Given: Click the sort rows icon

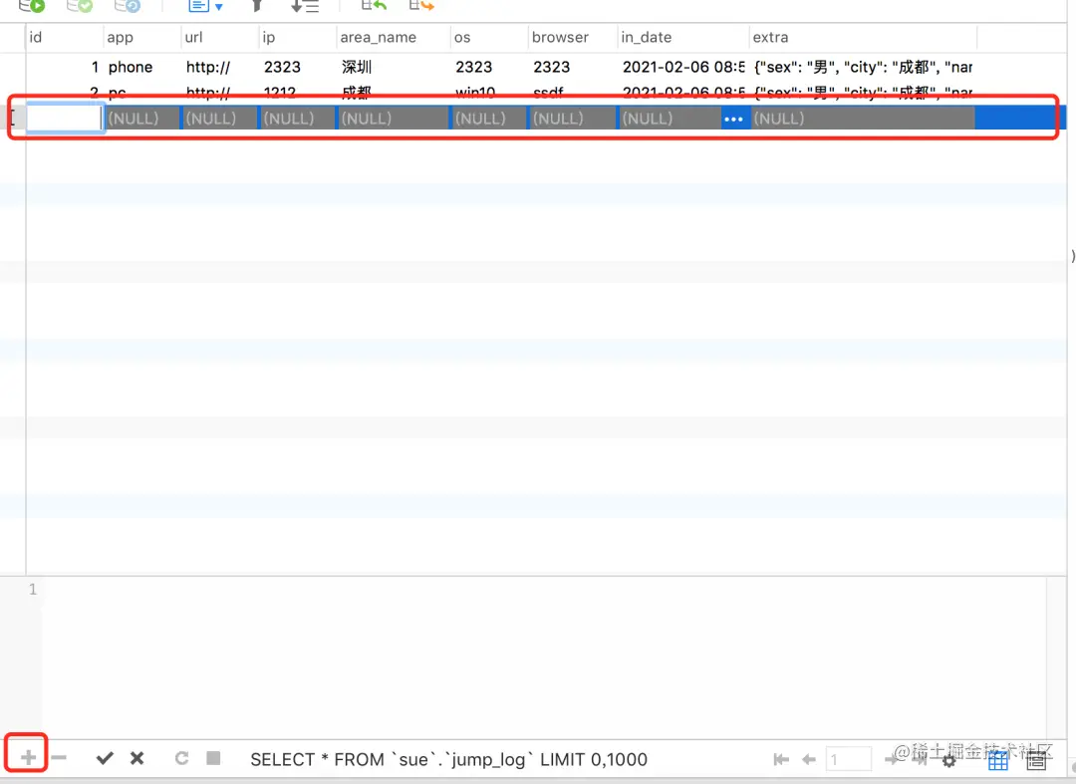Looking at the screenshot, I should click(x=305, y=6).
